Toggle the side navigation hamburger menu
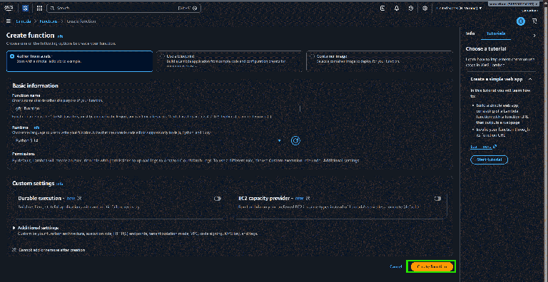The image size is (548, 282). [9, 21]
